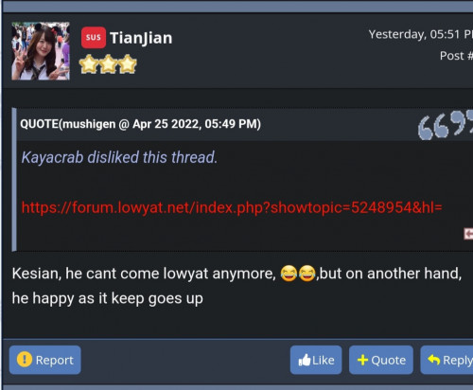
Task: Click the yellow plus icon in Quote
Action: point(362,360)
